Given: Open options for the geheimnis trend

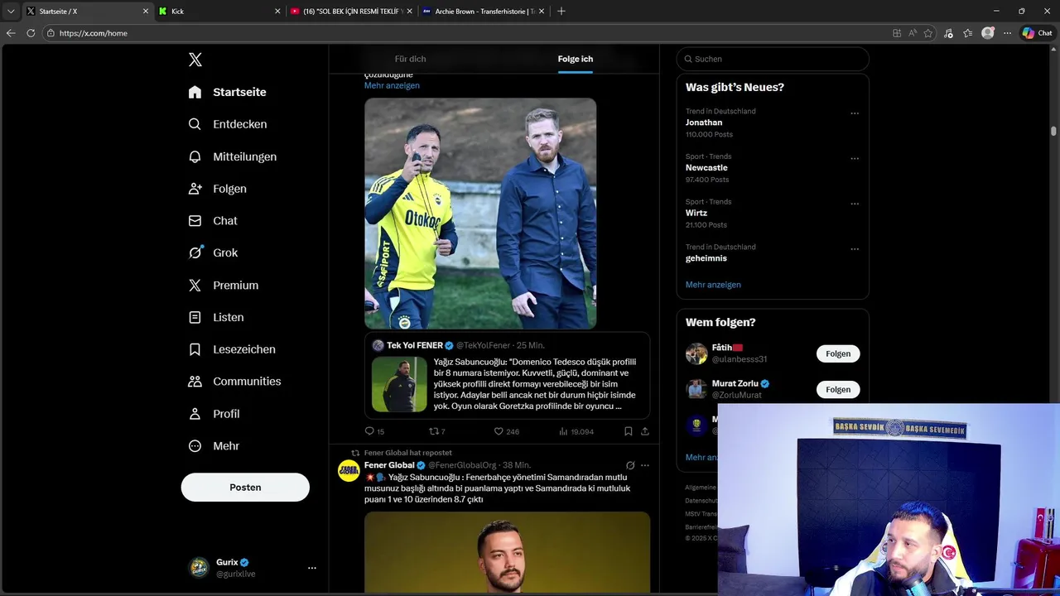Looking at the screenshot, I should point(855,249).
